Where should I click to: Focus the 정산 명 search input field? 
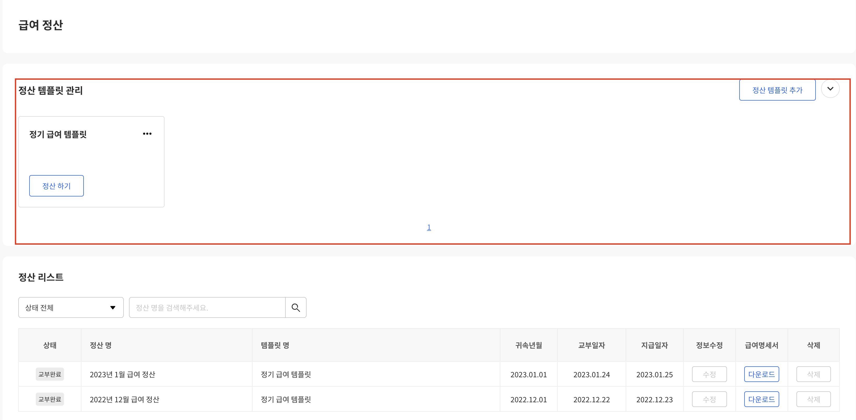pos(207,307)
